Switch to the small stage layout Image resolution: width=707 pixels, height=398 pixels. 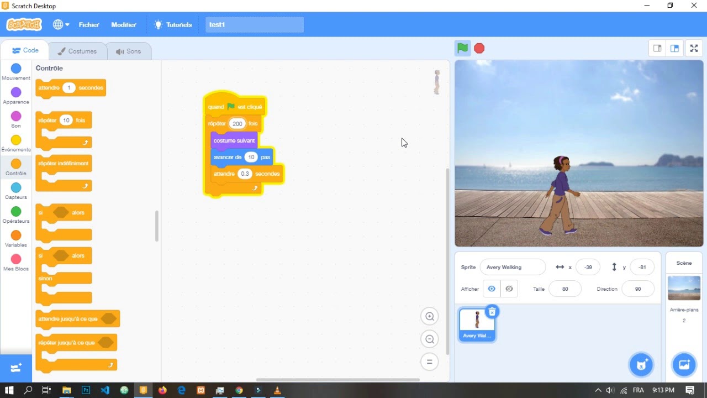click(657, 48)
